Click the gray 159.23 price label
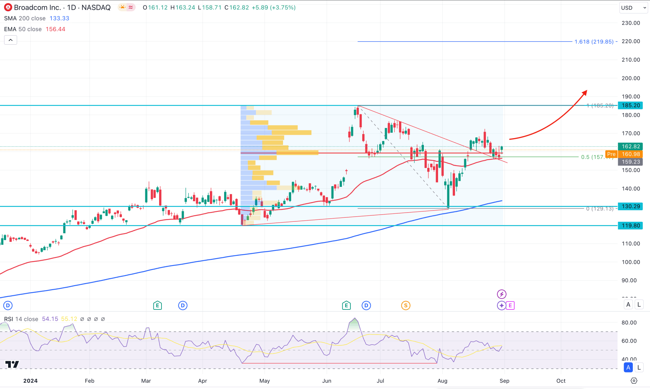650x389 pixels. click(x=630, y=162)
